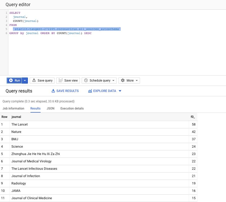Click count value 16 for JAMA
The width and height of the screenshot is (226, 202).
tap(194, 191)
